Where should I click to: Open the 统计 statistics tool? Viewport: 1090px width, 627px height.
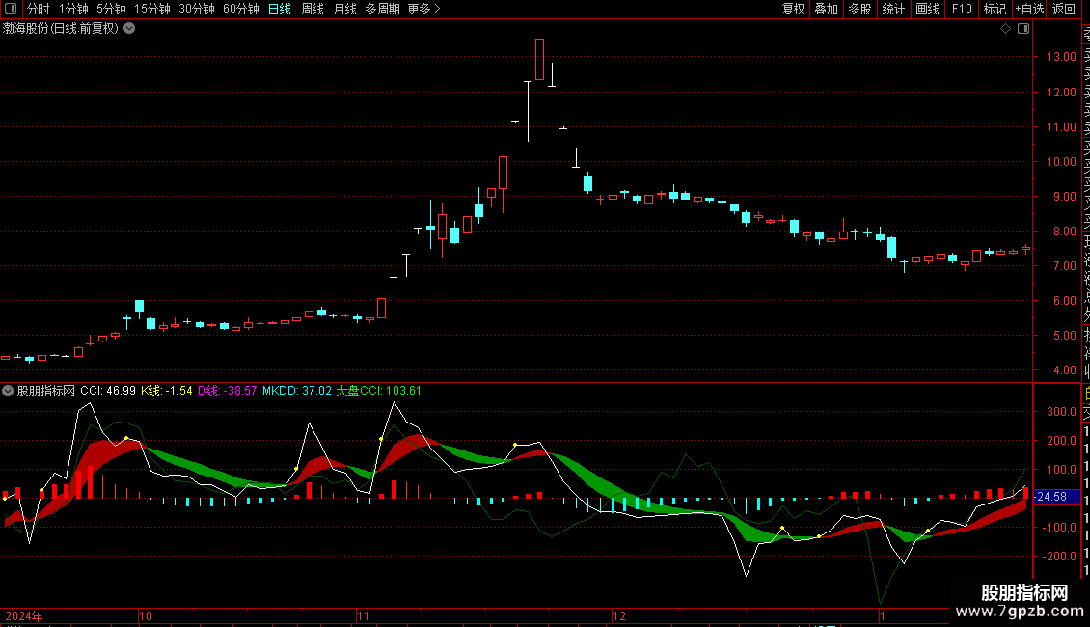[x=893, y=9]
